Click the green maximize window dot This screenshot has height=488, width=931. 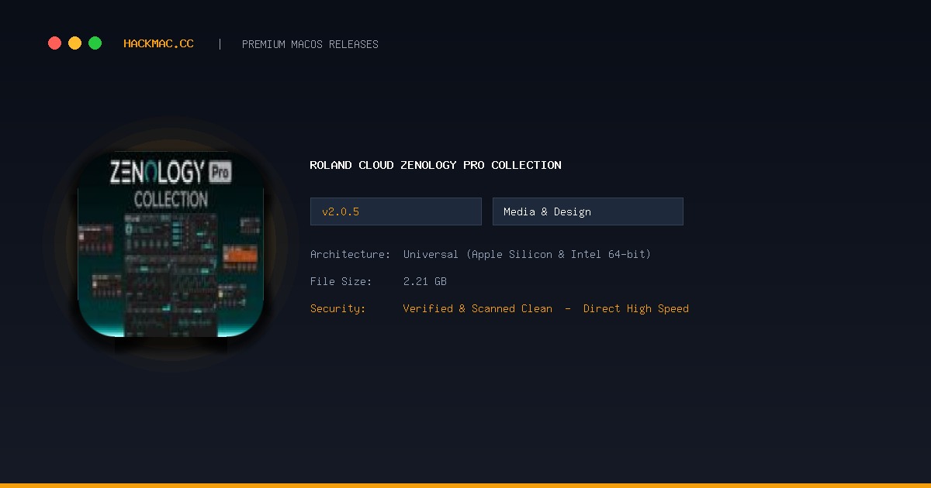(95, 43)
